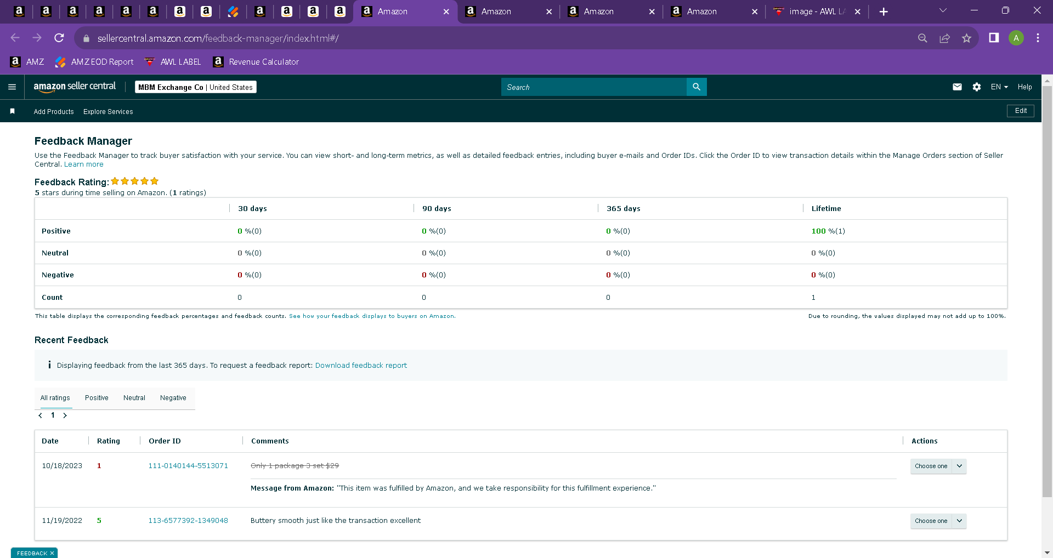Open the settings gear icon
Viewport: 1053px width, 558px height.
click(977, 87)
